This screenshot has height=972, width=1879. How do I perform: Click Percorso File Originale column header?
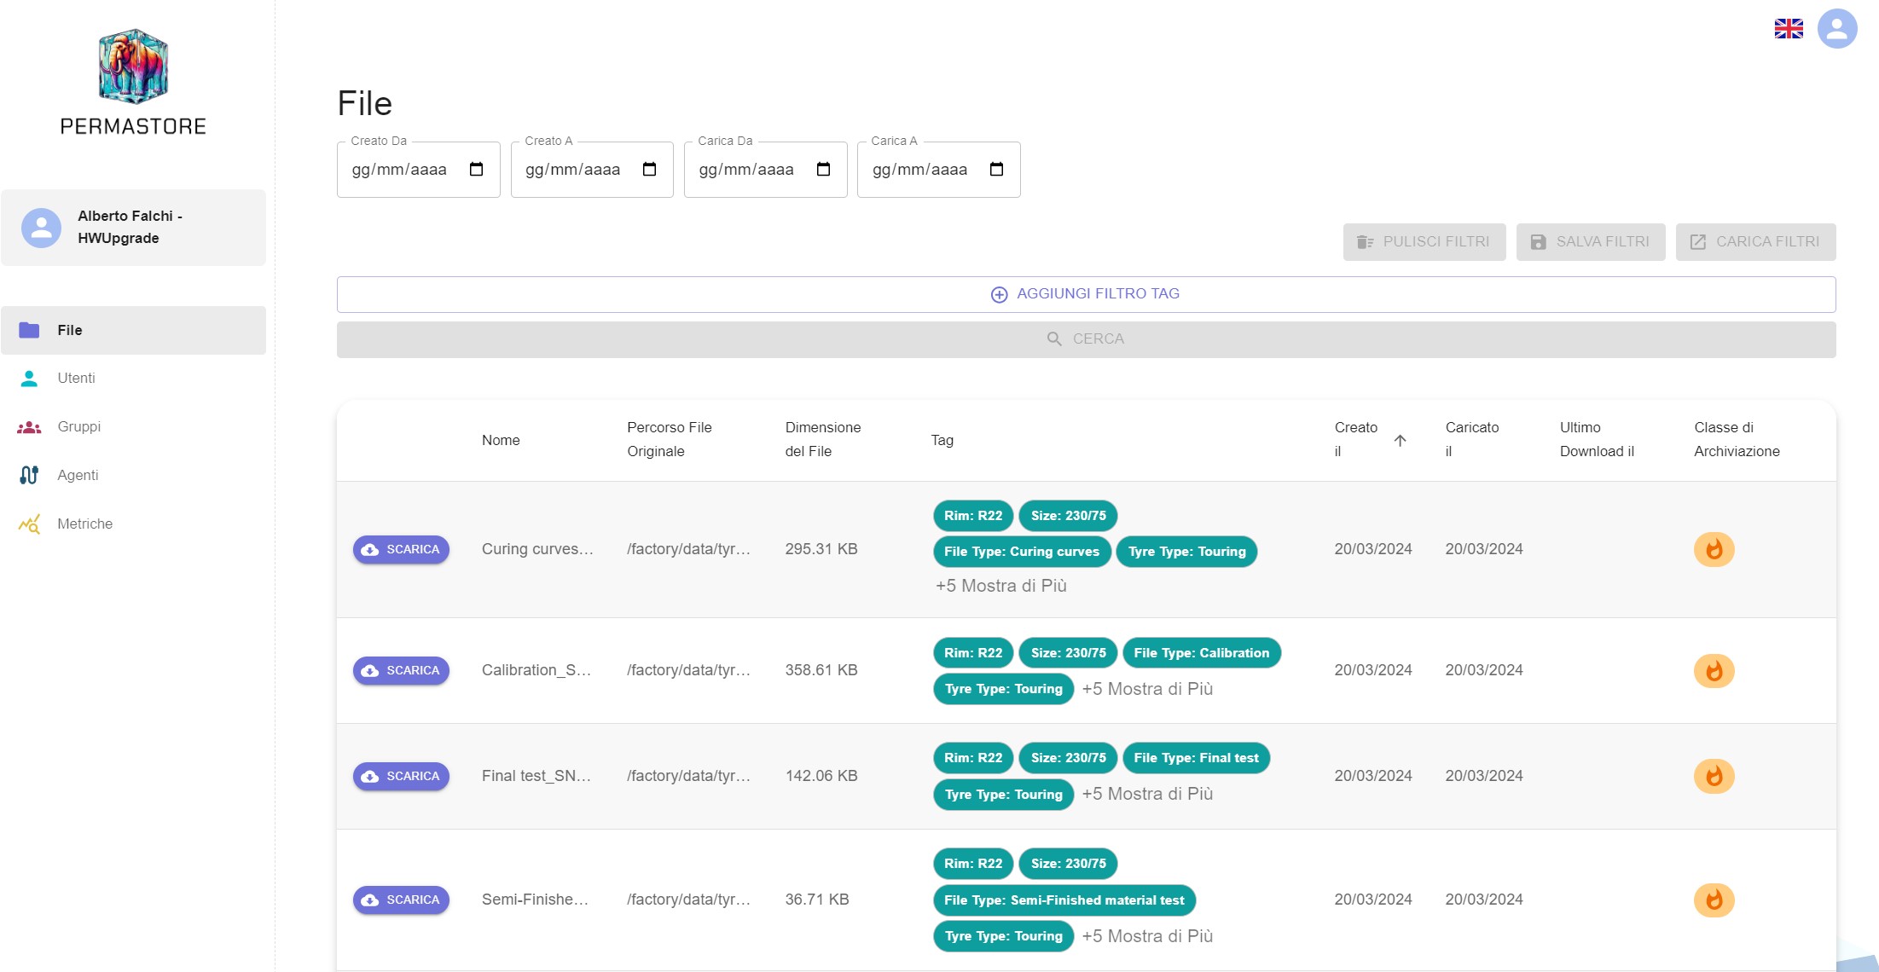tap(670, 439)
